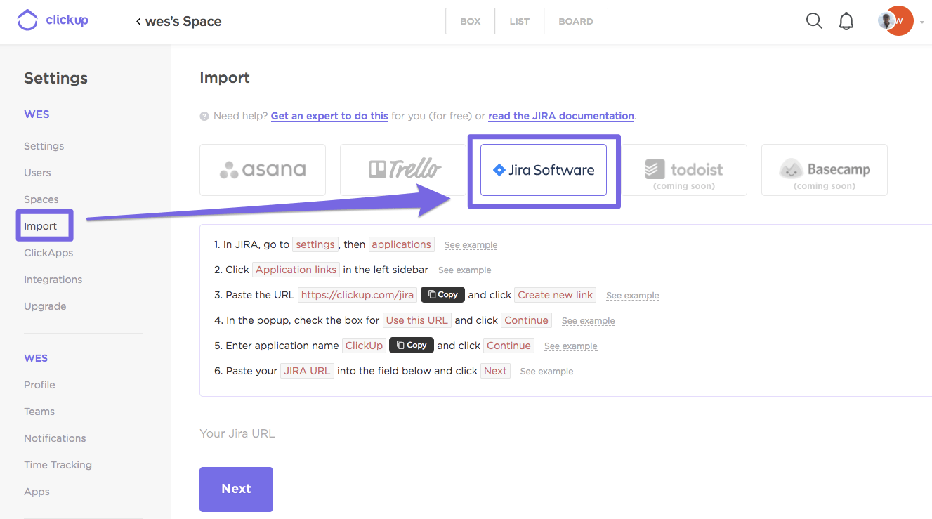Open ClickApps in the settings sidebar
This screenshot has height=519, width=932.
48,253
